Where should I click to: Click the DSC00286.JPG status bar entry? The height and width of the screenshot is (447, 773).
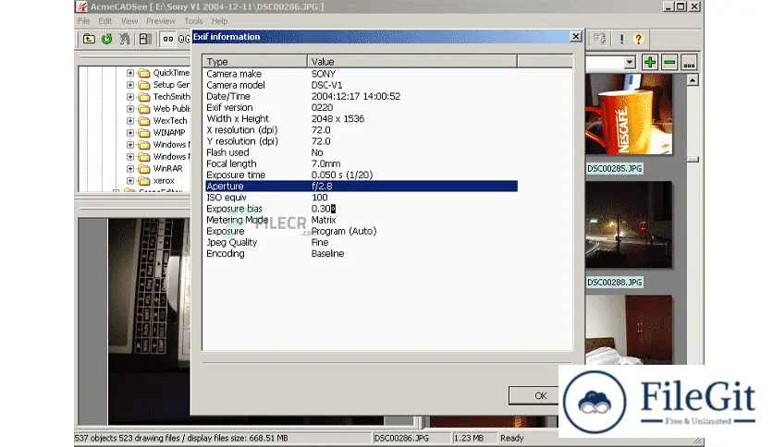point(411,438)
